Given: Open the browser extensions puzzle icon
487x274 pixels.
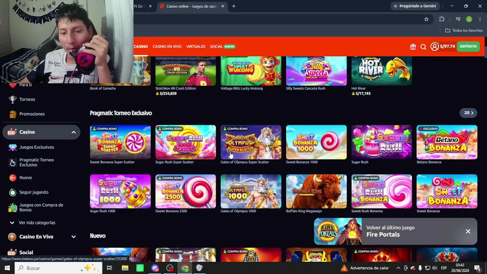Looking at the screenshot, I should tap(442, 19).
